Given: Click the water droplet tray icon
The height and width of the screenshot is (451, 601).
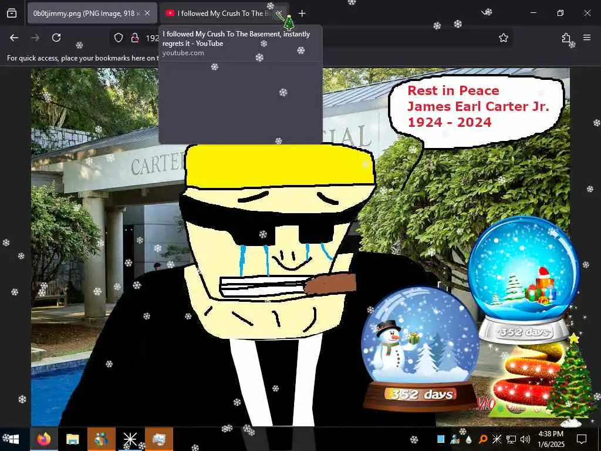Looking at the screenshot, I should tap(469, 439).
